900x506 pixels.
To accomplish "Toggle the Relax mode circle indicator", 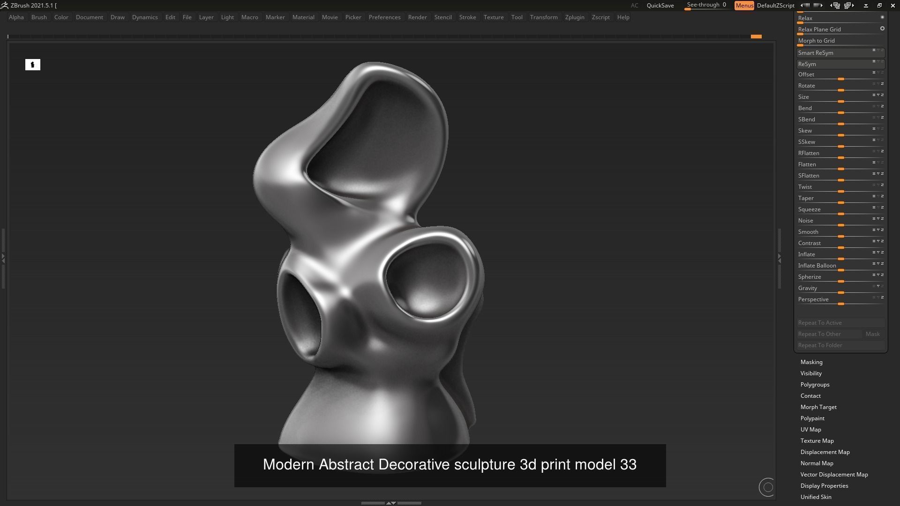I will click(882, 17).
